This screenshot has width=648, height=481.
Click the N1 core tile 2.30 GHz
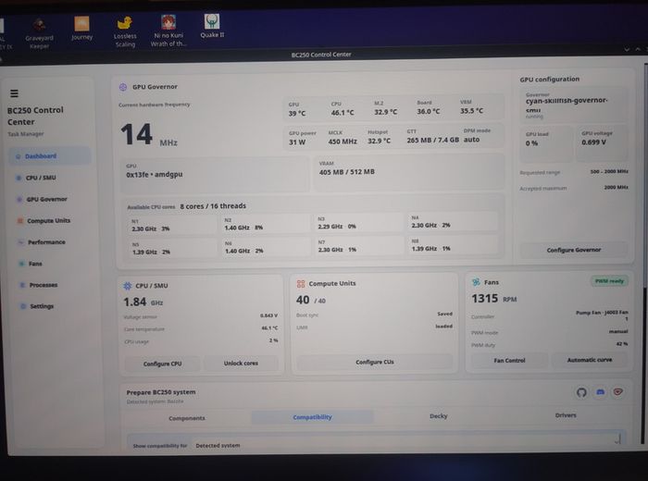click(170, 226)
